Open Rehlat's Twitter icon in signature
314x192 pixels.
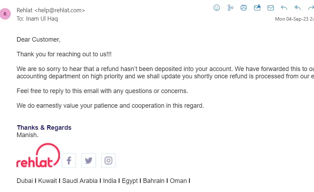[x=89, y=161]
